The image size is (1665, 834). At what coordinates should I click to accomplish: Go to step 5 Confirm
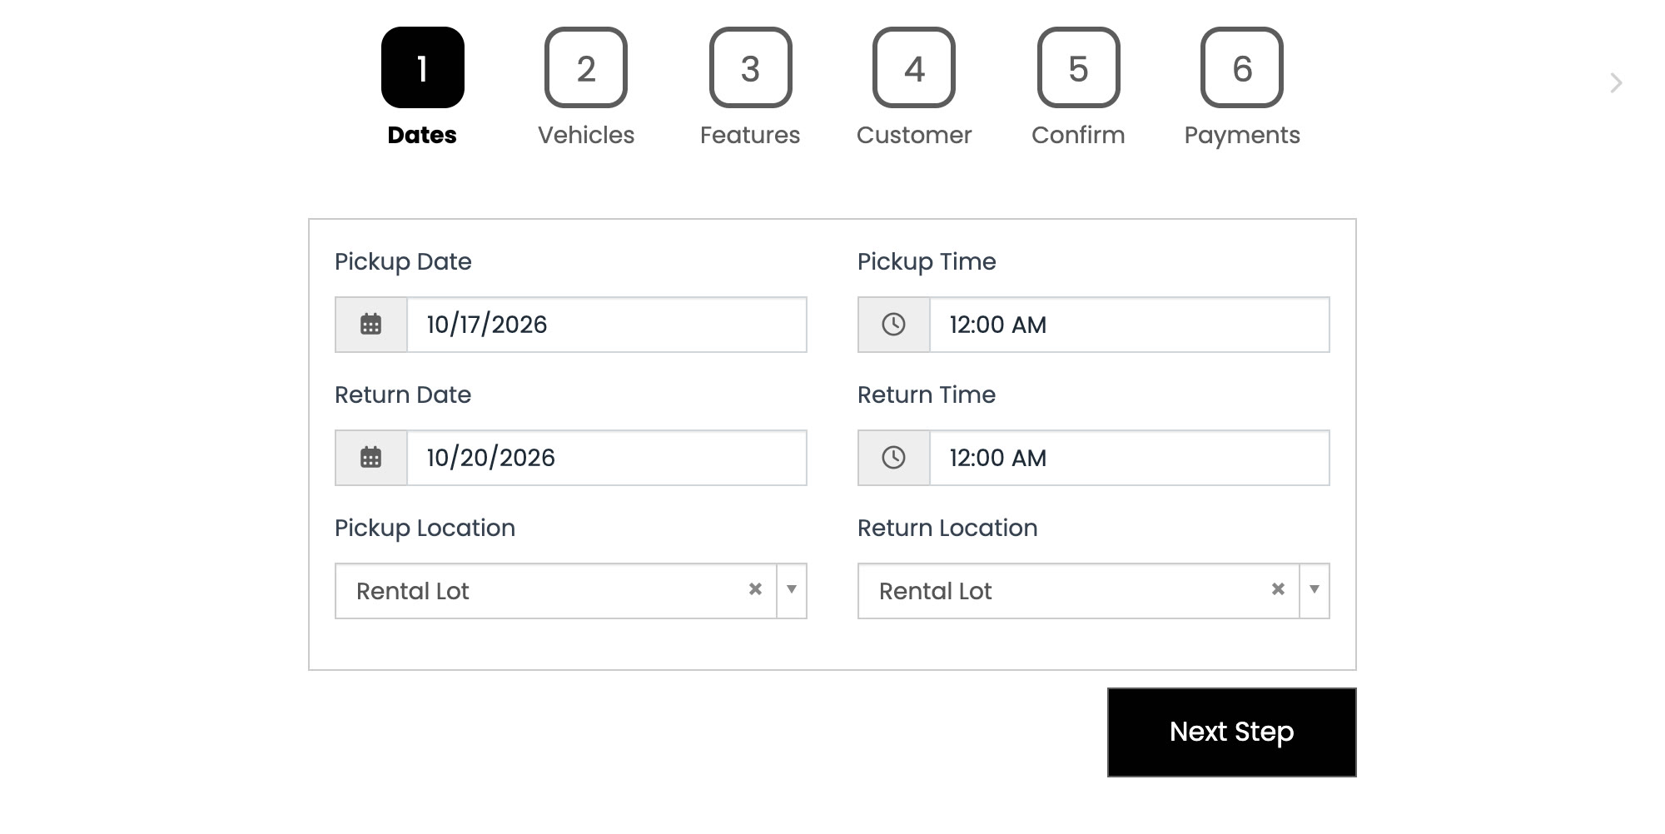point(1078,87)
